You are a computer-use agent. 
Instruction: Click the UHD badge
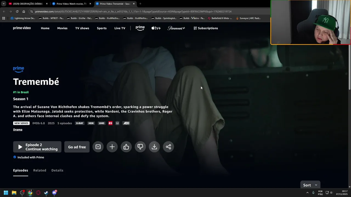[x=101, y=123]
